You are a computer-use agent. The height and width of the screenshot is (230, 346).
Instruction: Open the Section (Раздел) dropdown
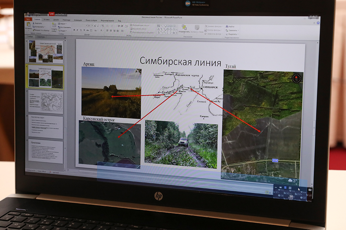[63, 31]
